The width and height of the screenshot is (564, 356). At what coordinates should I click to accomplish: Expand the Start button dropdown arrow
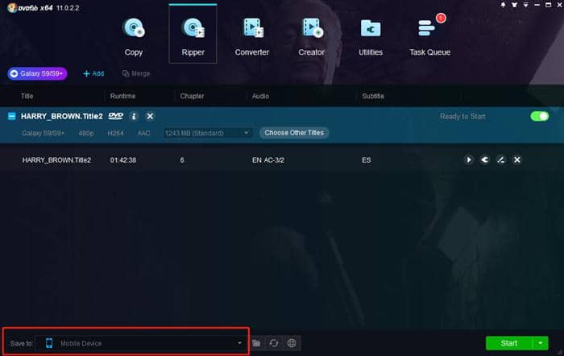coord(541,343)
